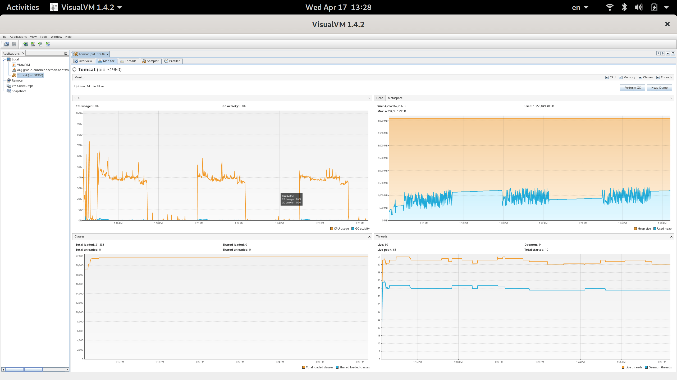677x380 pixels.
Task: Click the VM Coredumps icon in the tree
Action: click(x=9, y=86)
